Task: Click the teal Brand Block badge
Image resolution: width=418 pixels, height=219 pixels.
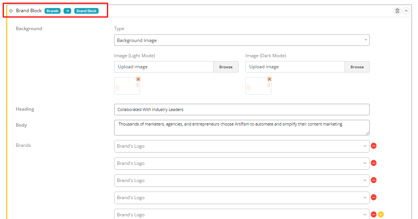Action: 86,11
